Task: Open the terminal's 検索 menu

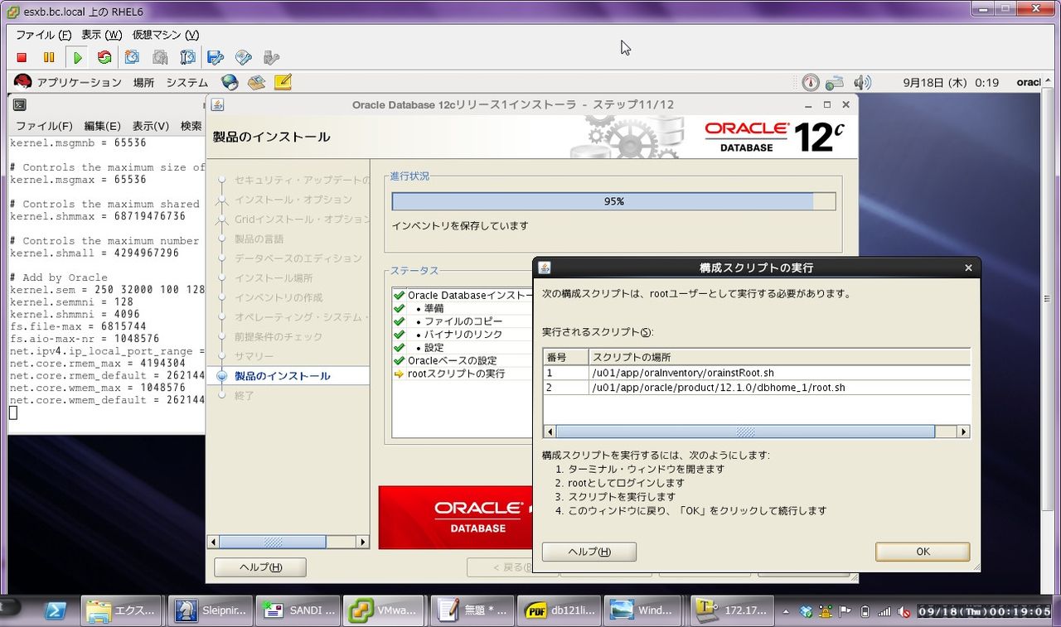Action: [191, 126]
